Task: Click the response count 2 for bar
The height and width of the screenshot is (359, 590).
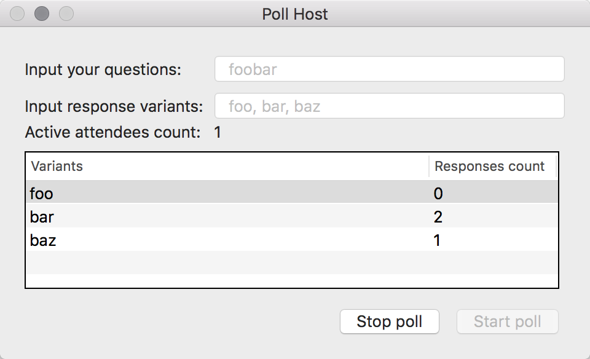Action: point(438,217)
